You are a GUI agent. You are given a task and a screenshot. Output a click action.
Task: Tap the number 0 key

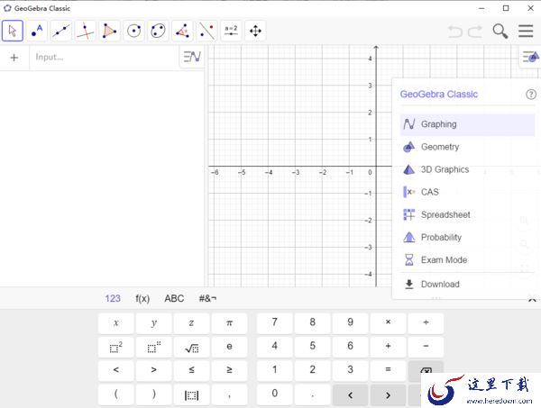275,394
